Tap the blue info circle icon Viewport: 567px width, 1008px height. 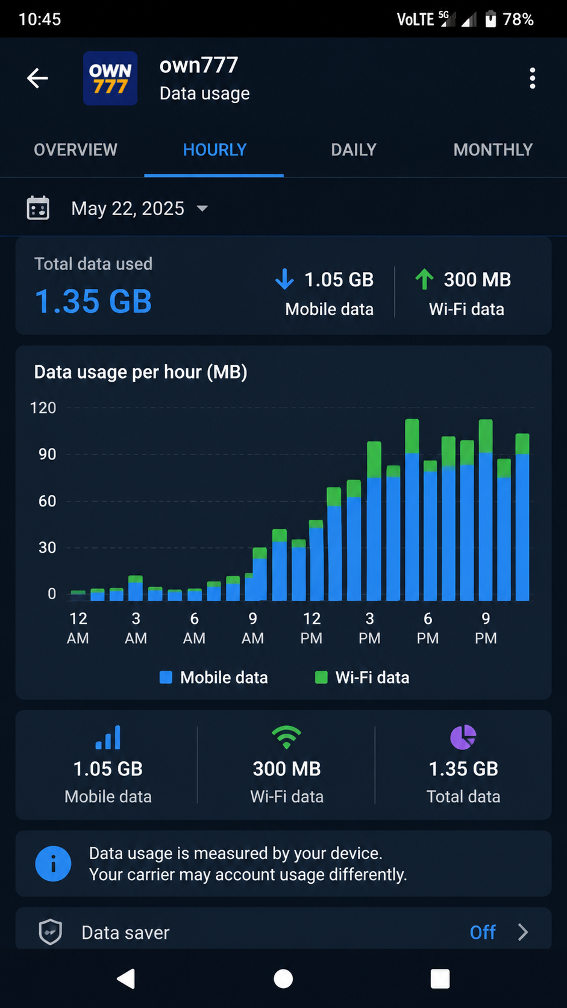tap(53, 864)
